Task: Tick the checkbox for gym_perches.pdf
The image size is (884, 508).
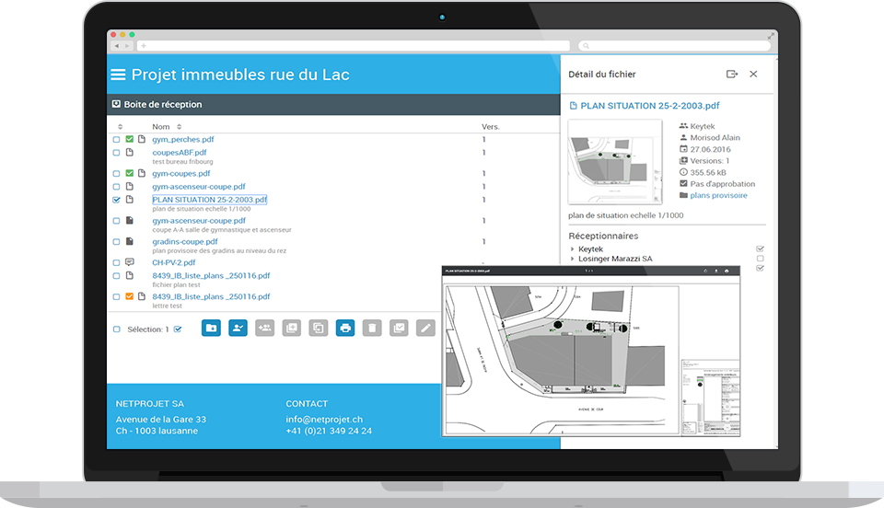Action: click(116, 140)
